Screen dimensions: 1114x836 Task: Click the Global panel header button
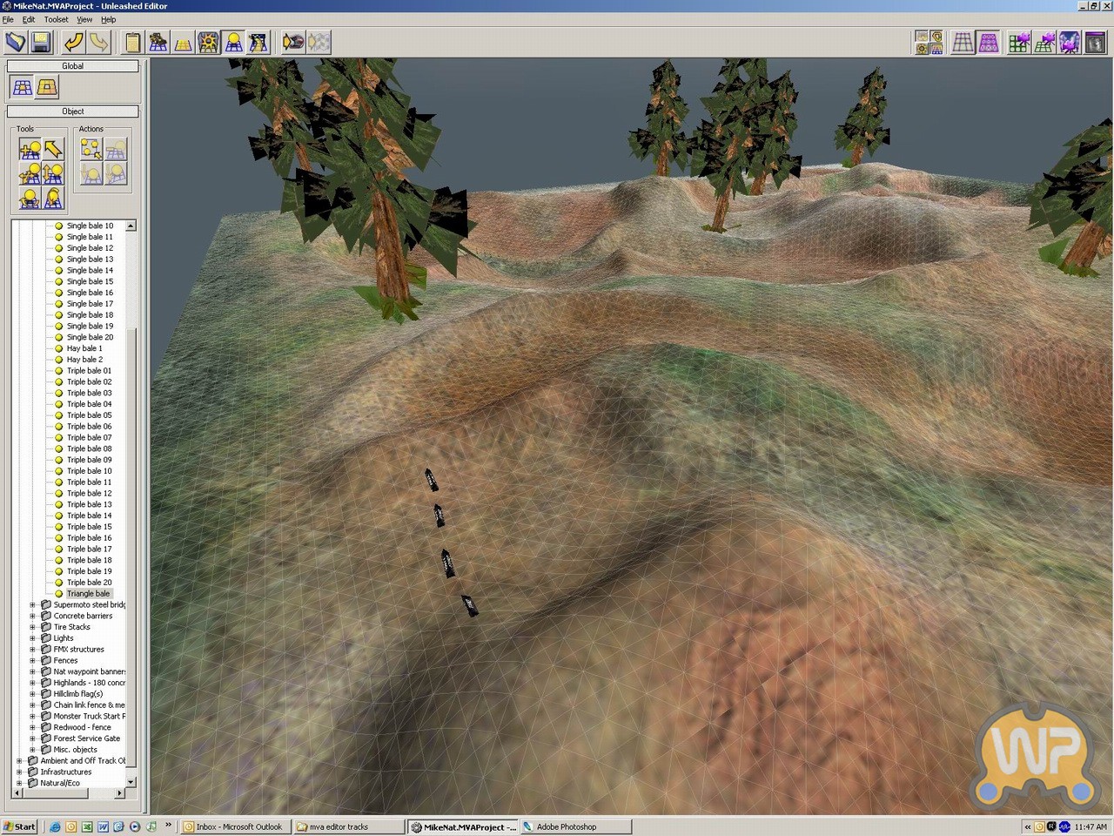(x=72, y=66)
